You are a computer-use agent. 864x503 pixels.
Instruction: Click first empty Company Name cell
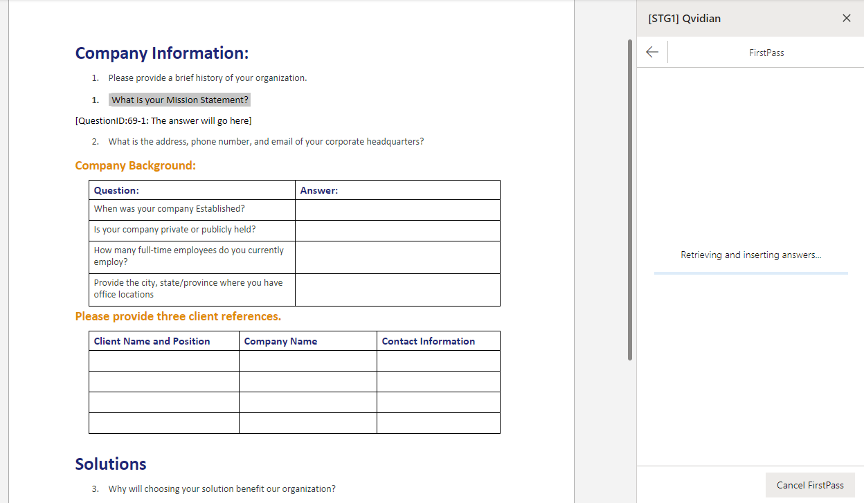point(308,360)
